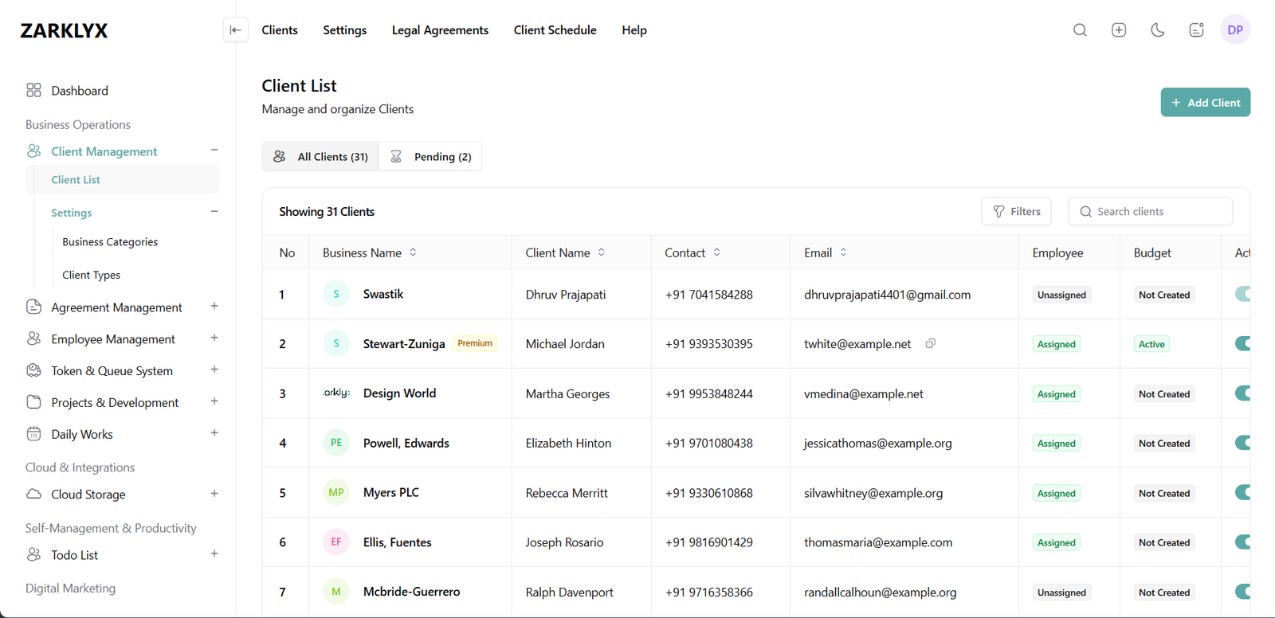This screenshot has width=1275, height=618.
Task: Open the Help menu item
Action: [634, 30]
